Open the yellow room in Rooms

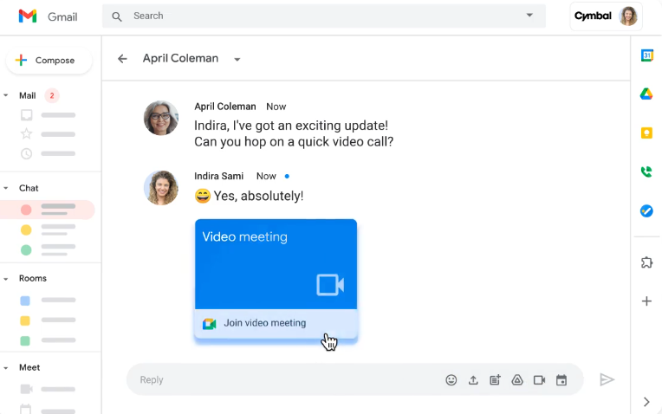click(48, 320)
